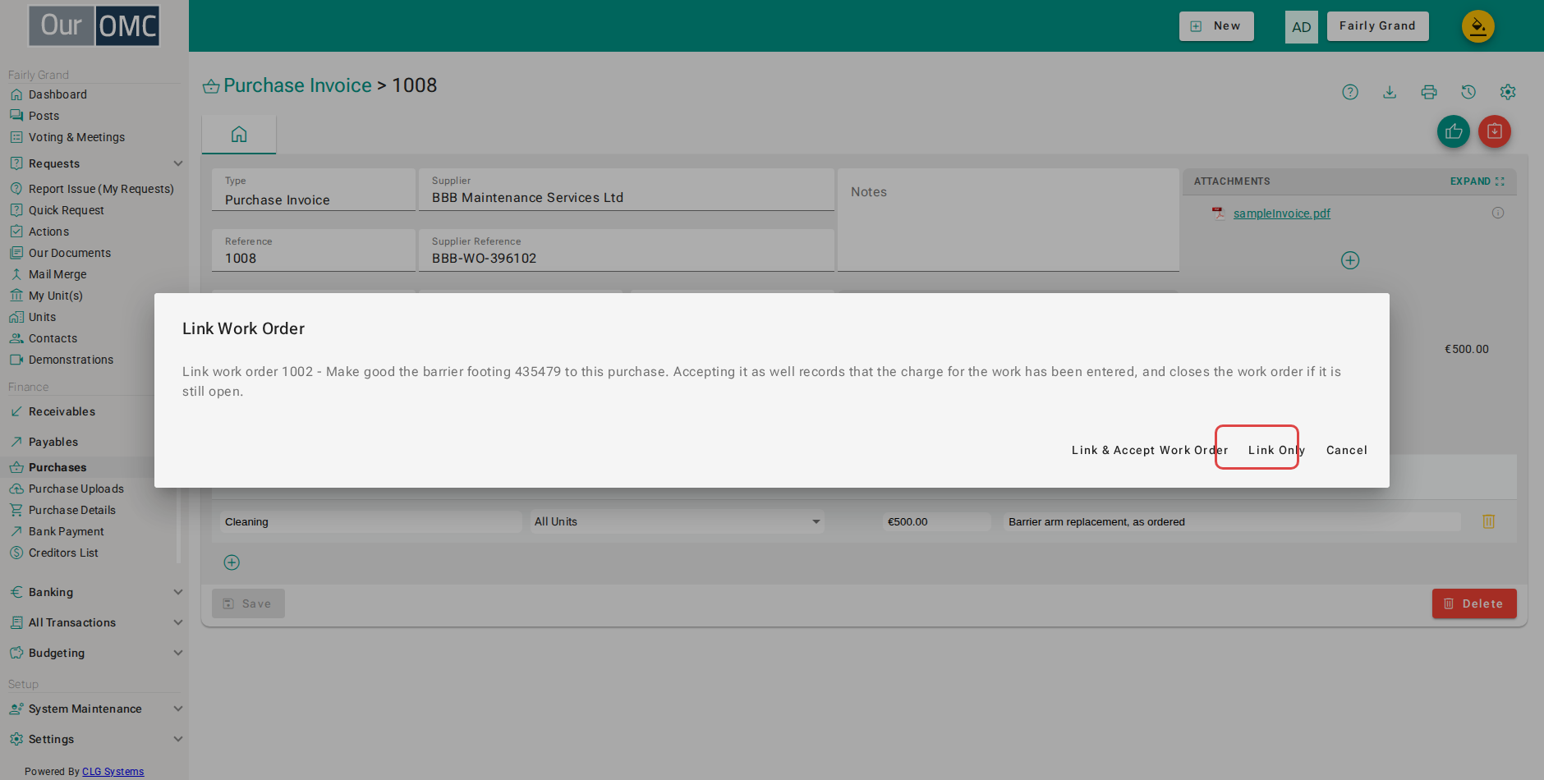
Task: Click the Fairly Grand button
Action: point(1377,26)
